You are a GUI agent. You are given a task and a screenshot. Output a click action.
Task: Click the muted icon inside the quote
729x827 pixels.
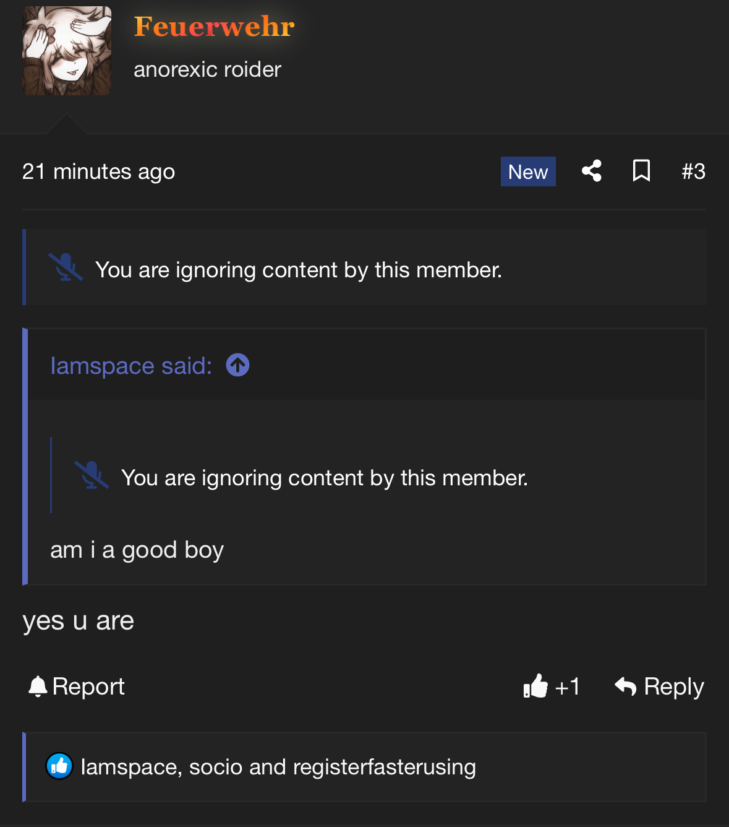(x=92, y=475)
